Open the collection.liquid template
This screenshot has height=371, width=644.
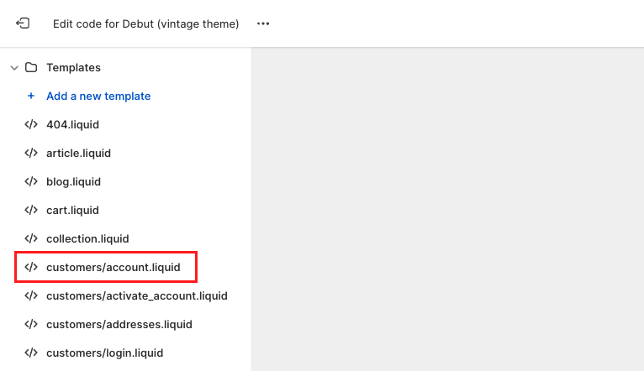(87, 238)
